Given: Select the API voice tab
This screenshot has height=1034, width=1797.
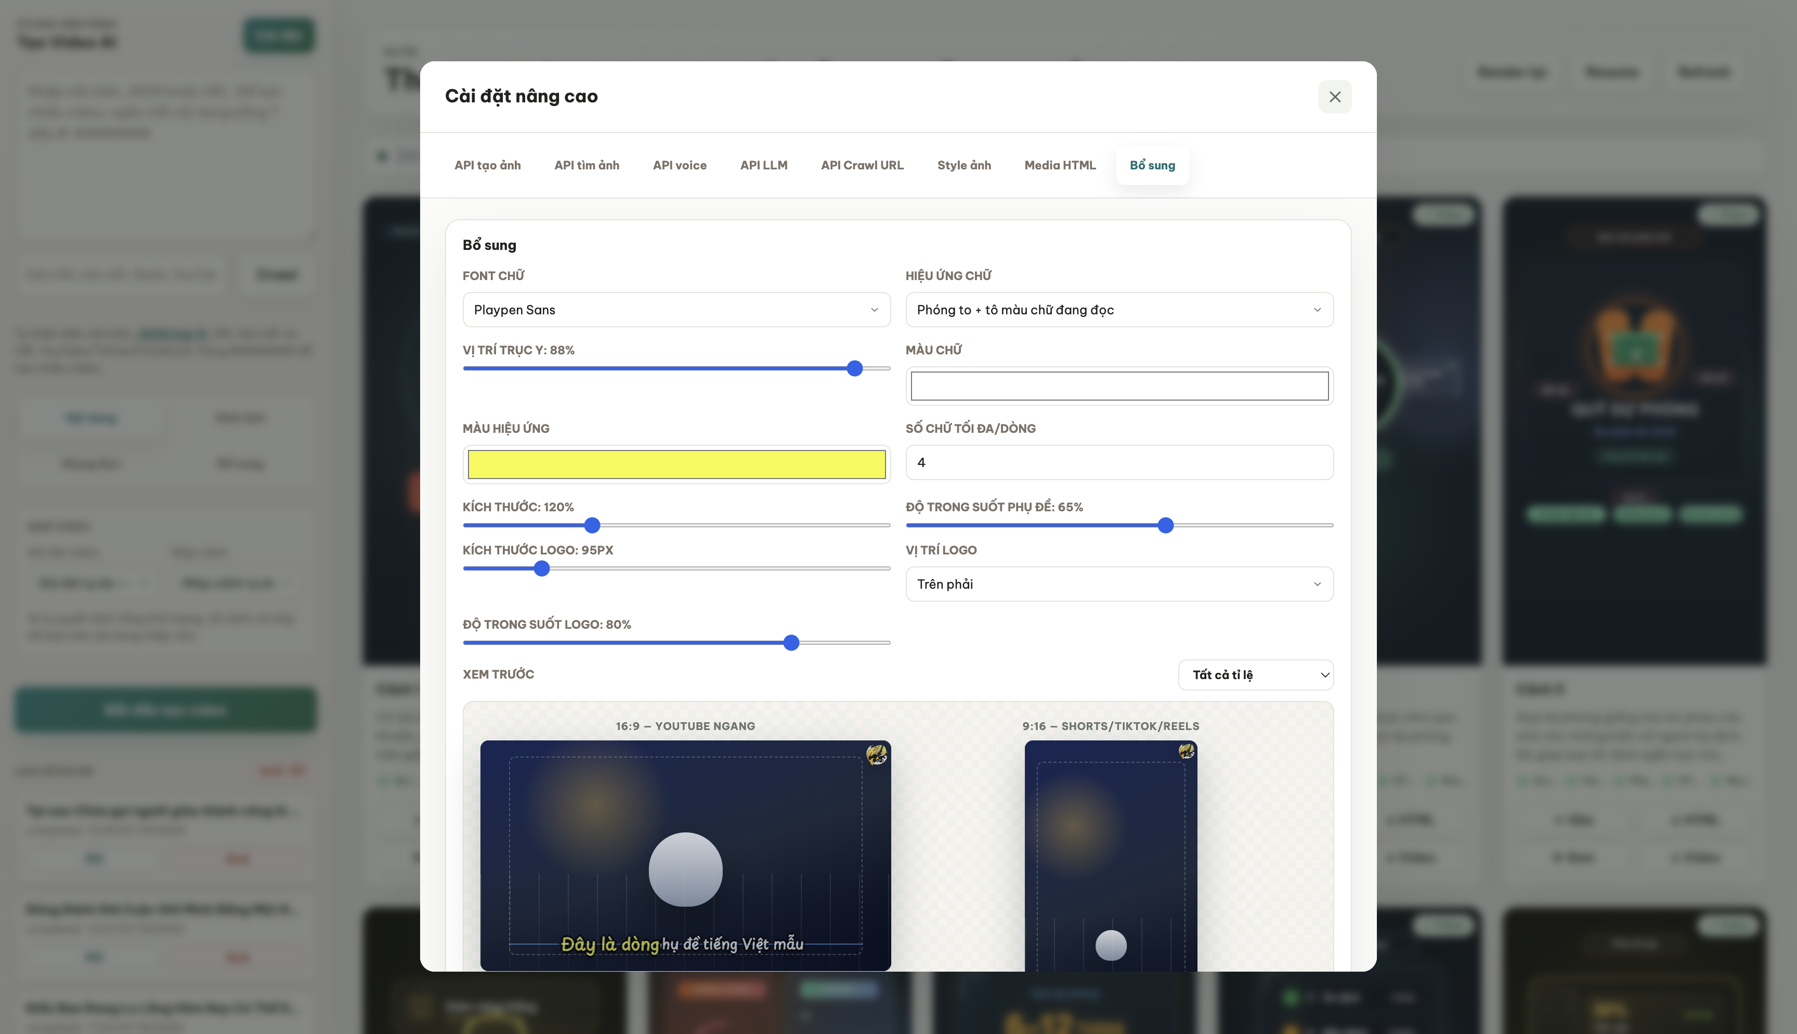Looking at the screenshot, I should pyautogui.click(x=679, y=165).
